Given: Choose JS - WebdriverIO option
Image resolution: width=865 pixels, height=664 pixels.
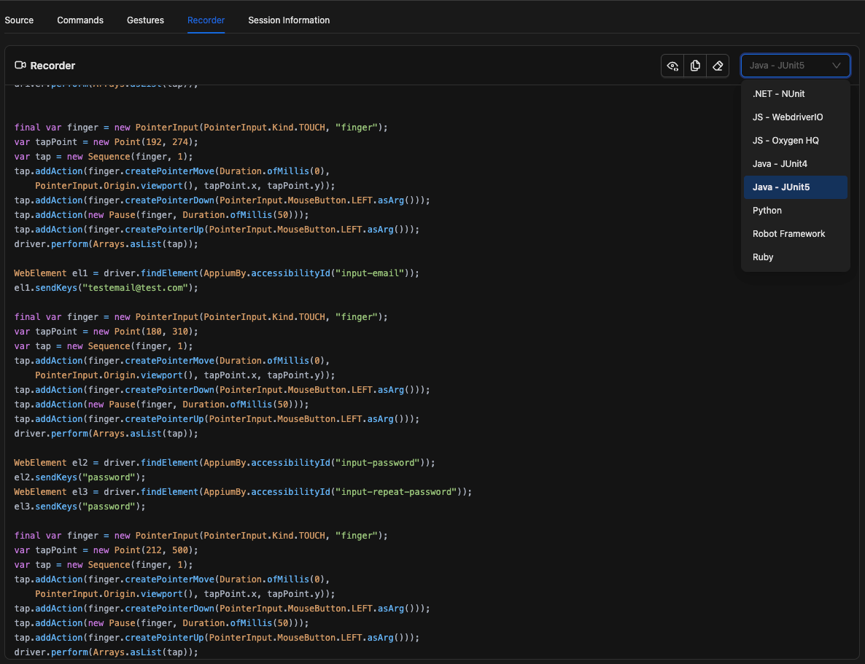Looking at the screenshot, I should (788, 117).
